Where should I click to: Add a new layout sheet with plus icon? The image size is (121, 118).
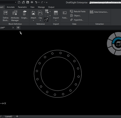[x=17, y=116]
